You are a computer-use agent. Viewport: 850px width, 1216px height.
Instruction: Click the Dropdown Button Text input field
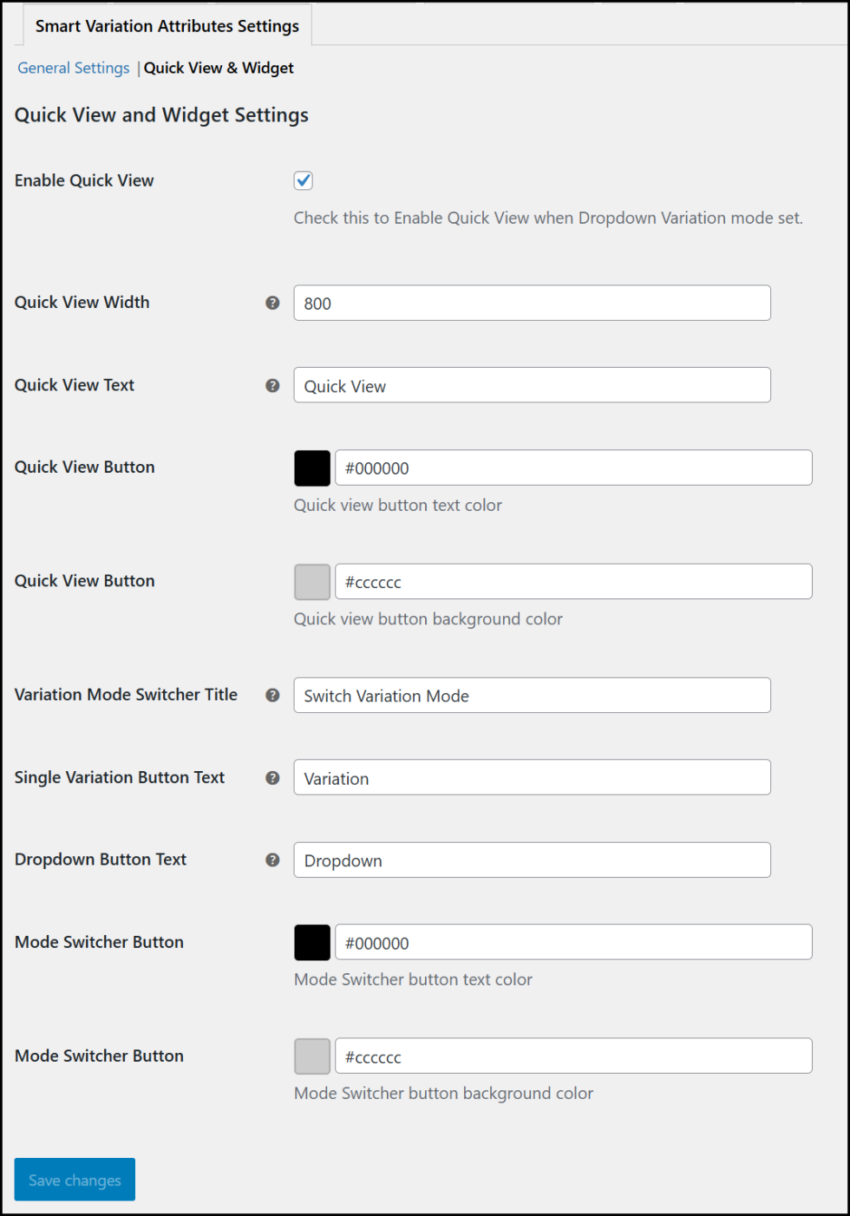click(x=532, y=860)
